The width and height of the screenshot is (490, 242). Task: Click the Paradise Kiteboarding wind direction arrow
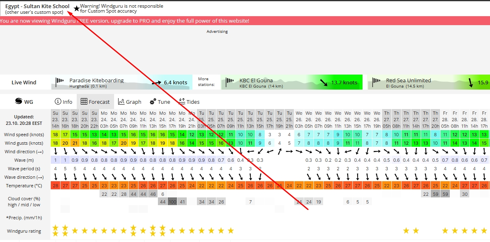point(157,82)
